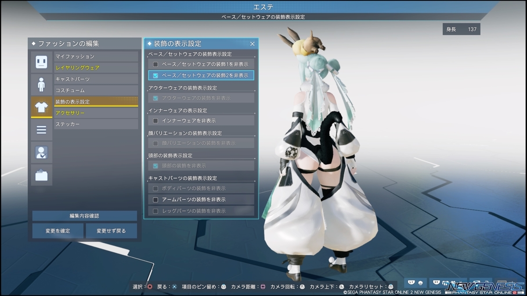The height and width of the screenshot is (296, 527).
Task: Open キャストパーツ menu entry
Action: (96, 79)
